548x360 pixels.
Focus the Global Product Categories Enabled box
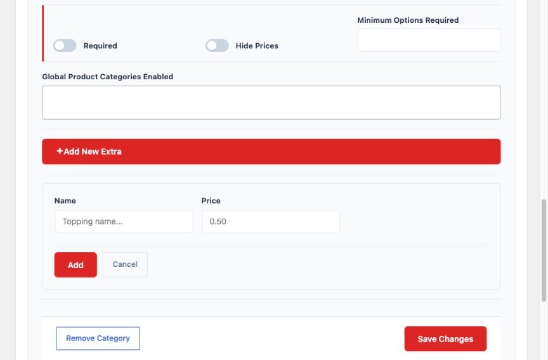[271, 103]
